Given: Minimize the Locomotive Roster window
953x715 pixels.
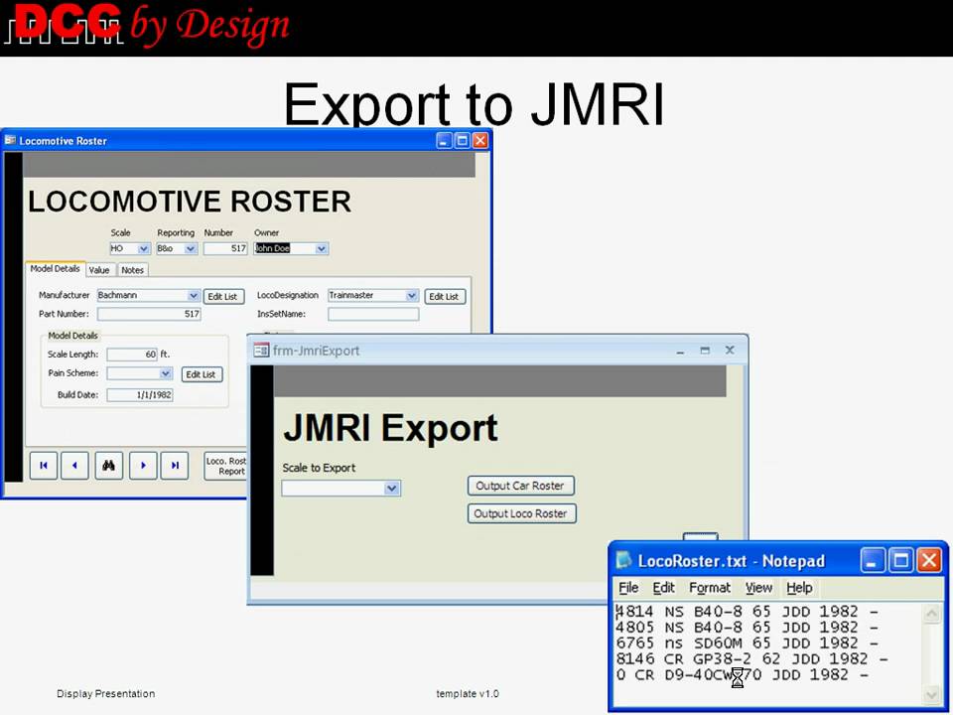Looking at the screenshot, I should 445,140.
